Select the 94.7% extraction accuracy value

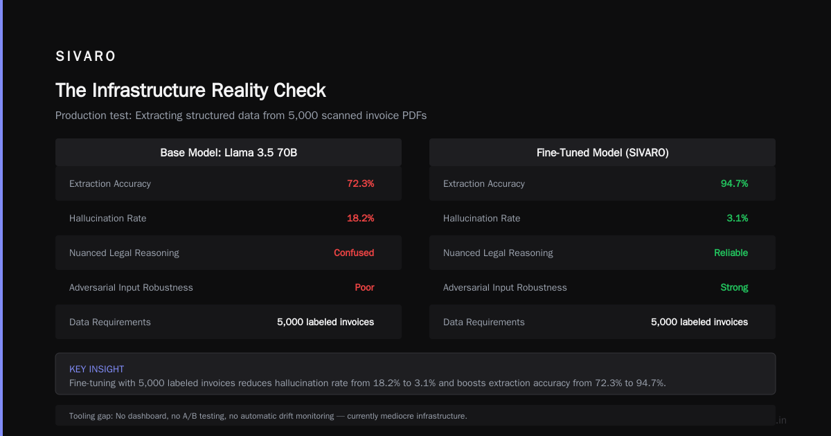pyautogui.click(x=735, y=183)
